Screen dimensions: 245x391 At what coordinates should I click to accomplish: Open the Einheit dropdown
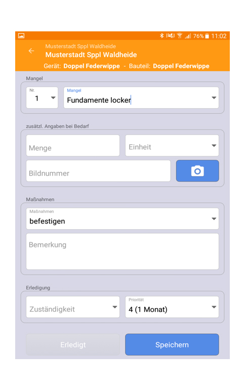pyautogui.click(x=172, y=146)
